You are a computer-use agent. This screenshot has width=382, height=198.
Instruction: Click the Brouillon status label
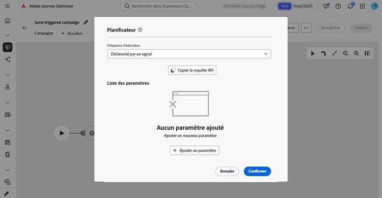(75, 34)
